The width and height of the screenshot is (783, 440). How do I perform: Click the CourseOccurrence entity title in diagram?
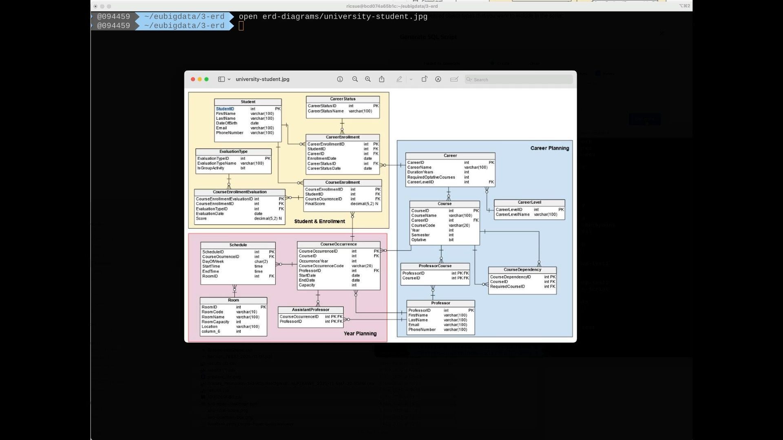pos(338,244)
